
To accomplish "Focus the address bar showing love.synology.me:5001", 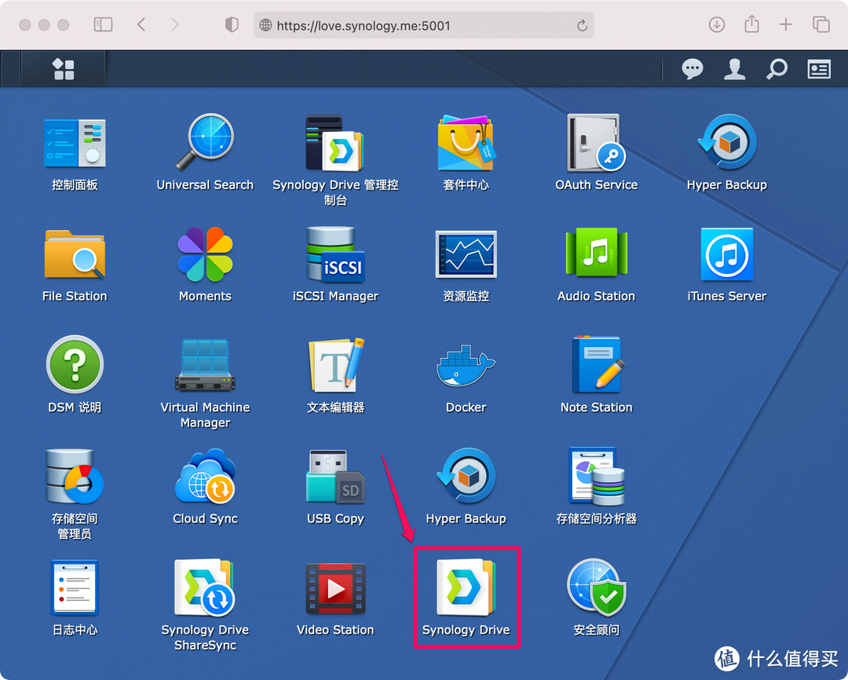I will [x=423, y=25].
